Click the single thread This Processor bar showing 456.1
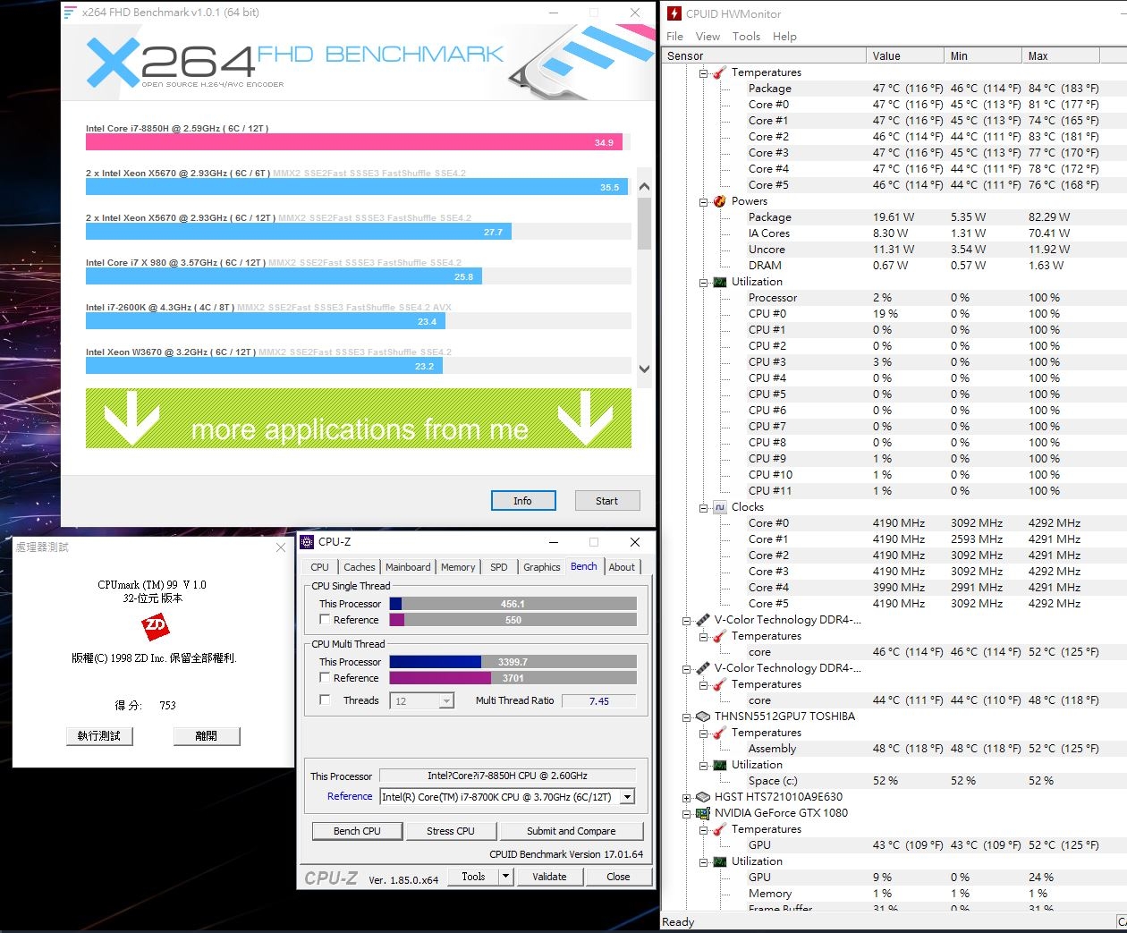Screen dimensions: 1127x933 point(513,604)
